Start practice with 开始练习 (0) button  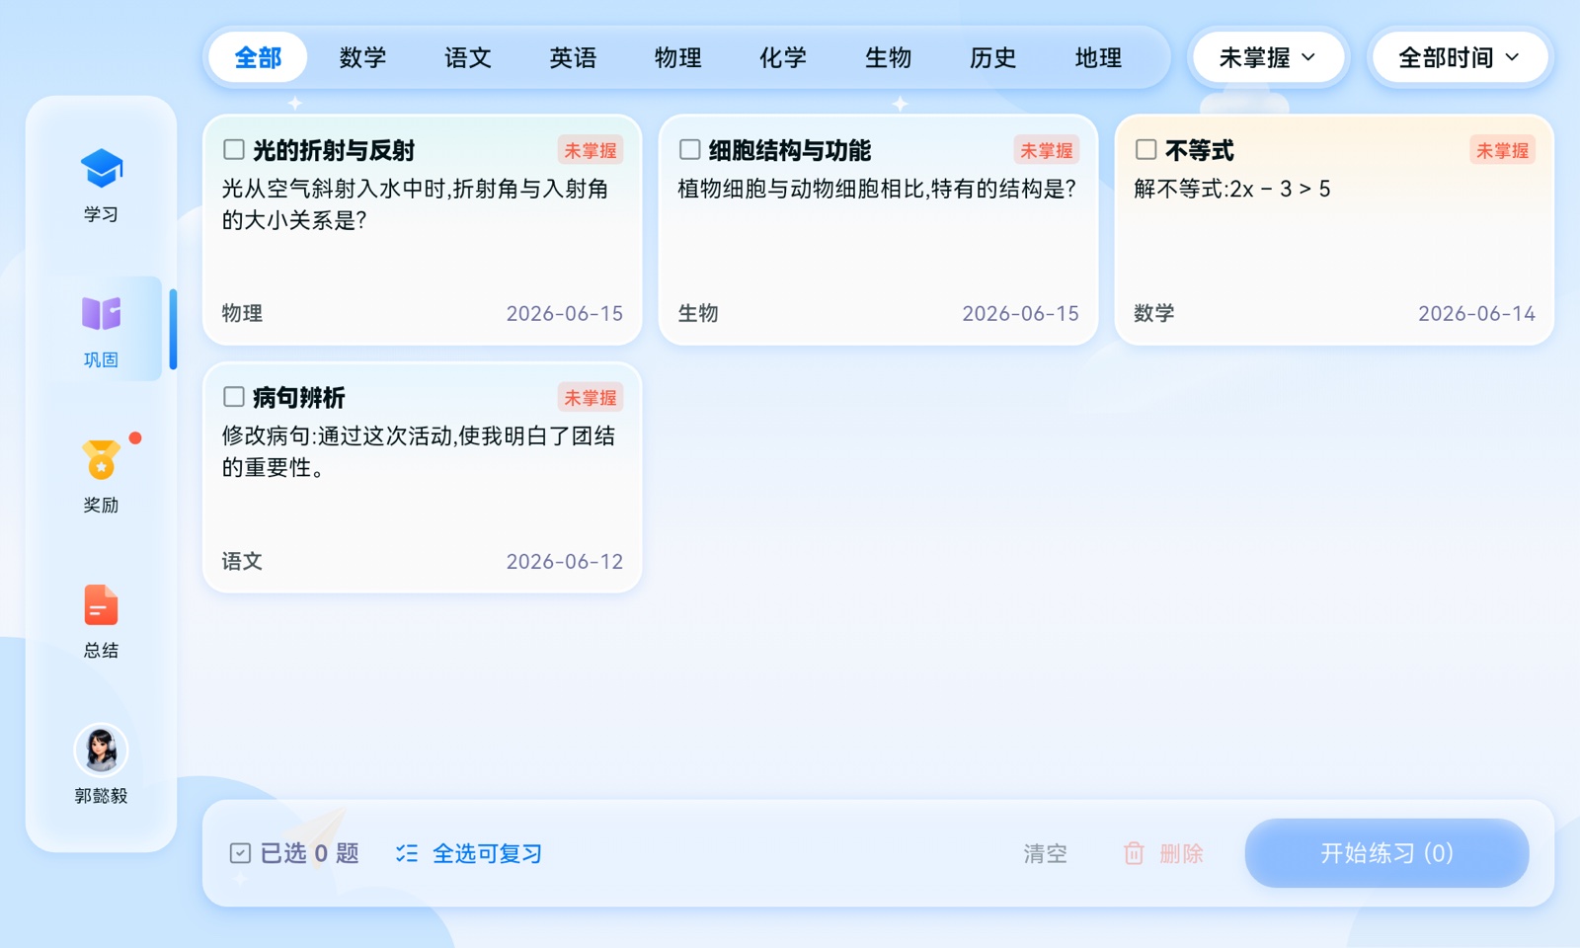tap(1386, 853)
